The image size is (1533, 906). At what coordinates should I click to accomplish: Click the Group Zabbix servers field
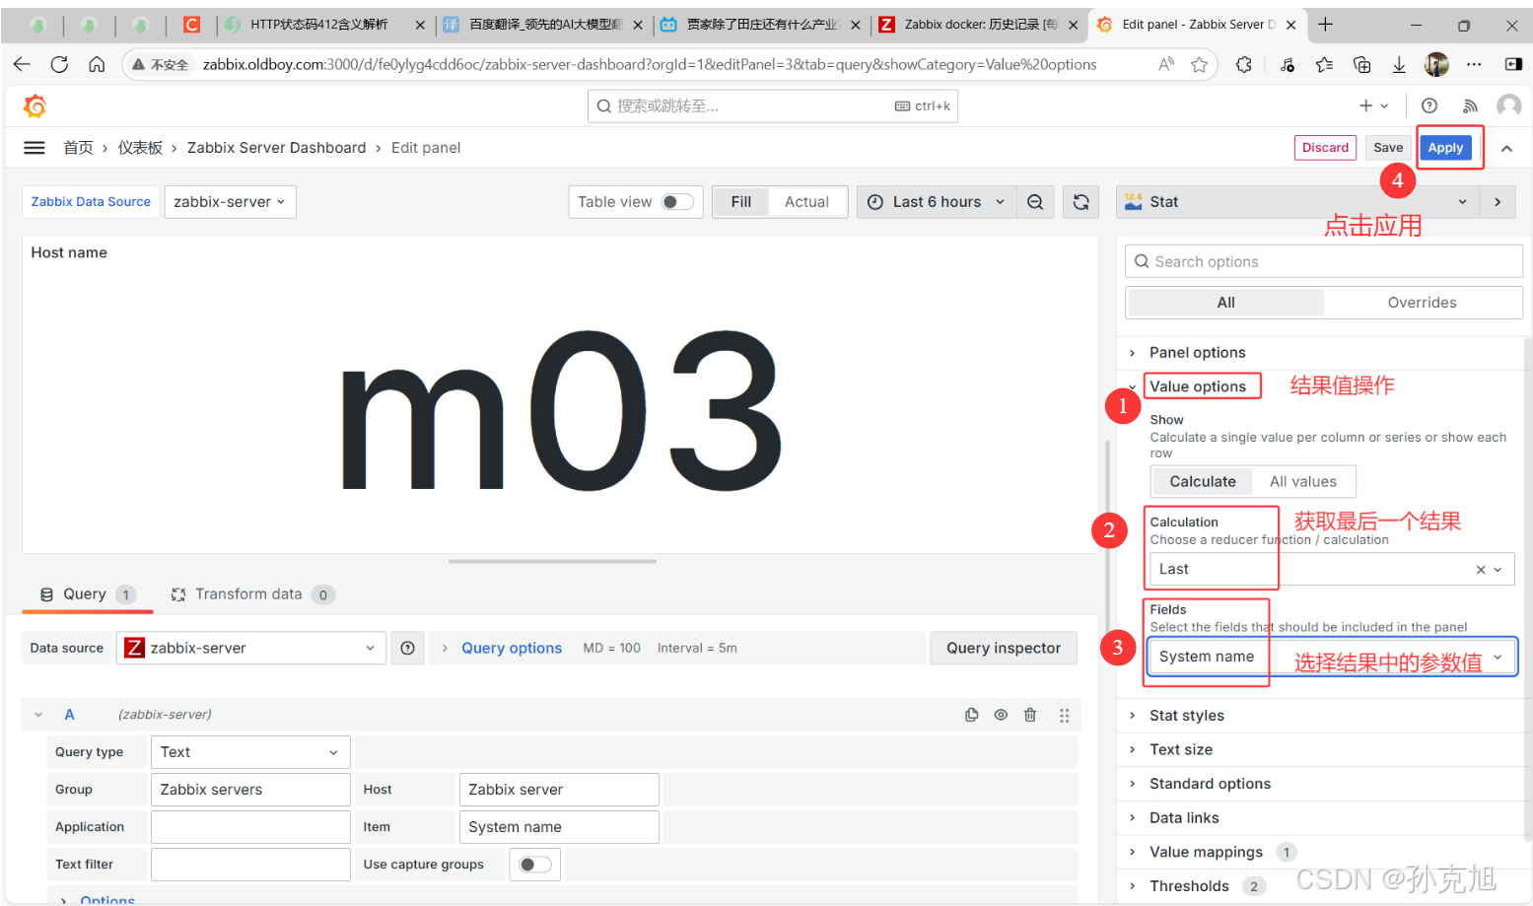(x=250, y=790)
